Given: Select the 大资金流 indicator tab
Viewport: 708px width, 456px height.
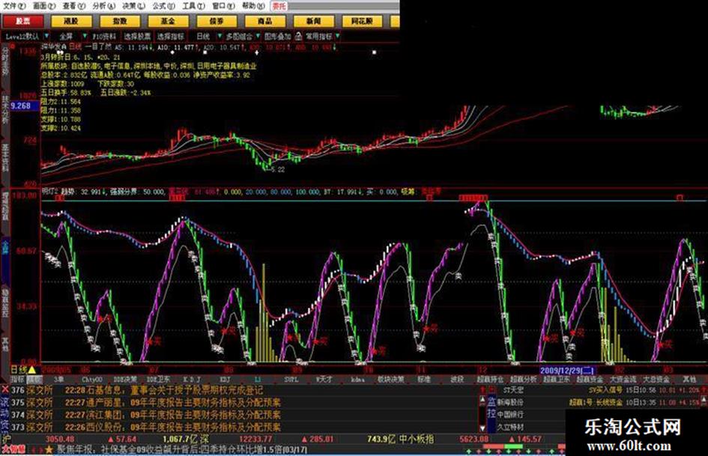Looking at the screenshot, I should click(623, 380).
